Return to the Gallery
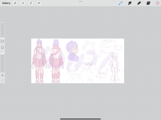This screenshot has width=161, height=120. click(x=6, y=3)
